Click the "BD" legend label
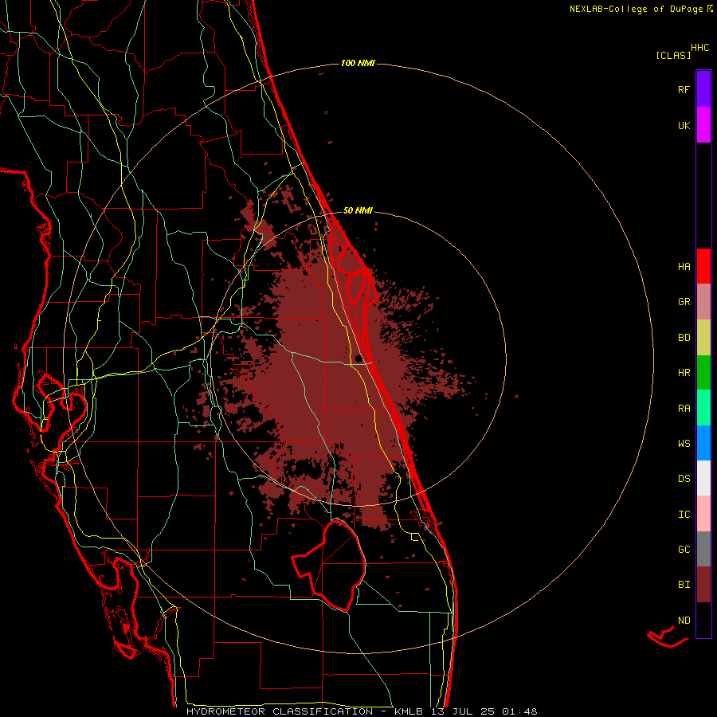The image size is (717, 717). pyautogui.click(x=684, y=338)
